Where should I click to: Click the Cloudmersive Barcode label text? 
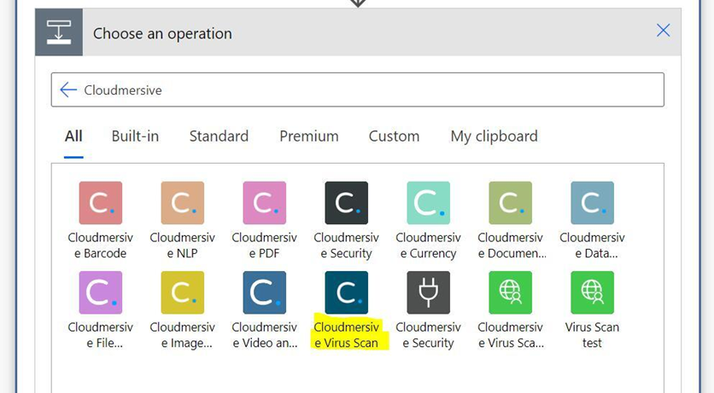pyautogui.click(x=100, y=246)
